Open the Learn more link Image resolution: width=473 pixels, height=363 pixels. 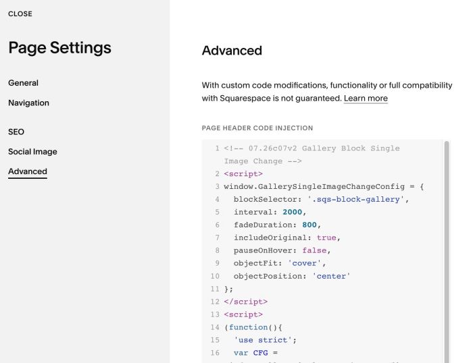pyautogui.click(x=366, y=99)
